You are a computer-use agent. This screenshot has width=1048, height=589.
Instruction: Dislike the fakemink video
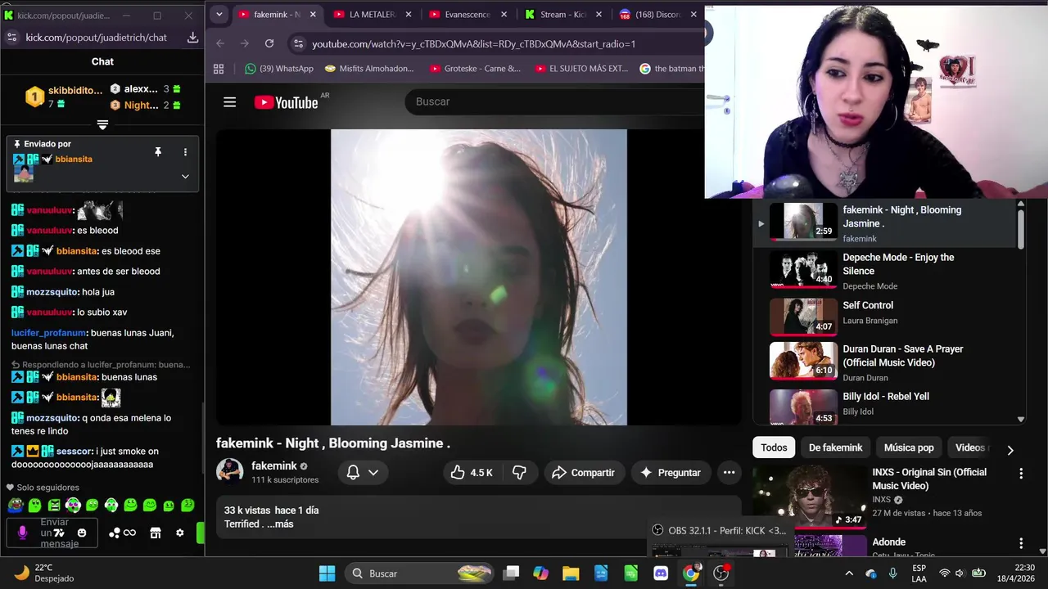pyautogui.click(x=518, y=473)
